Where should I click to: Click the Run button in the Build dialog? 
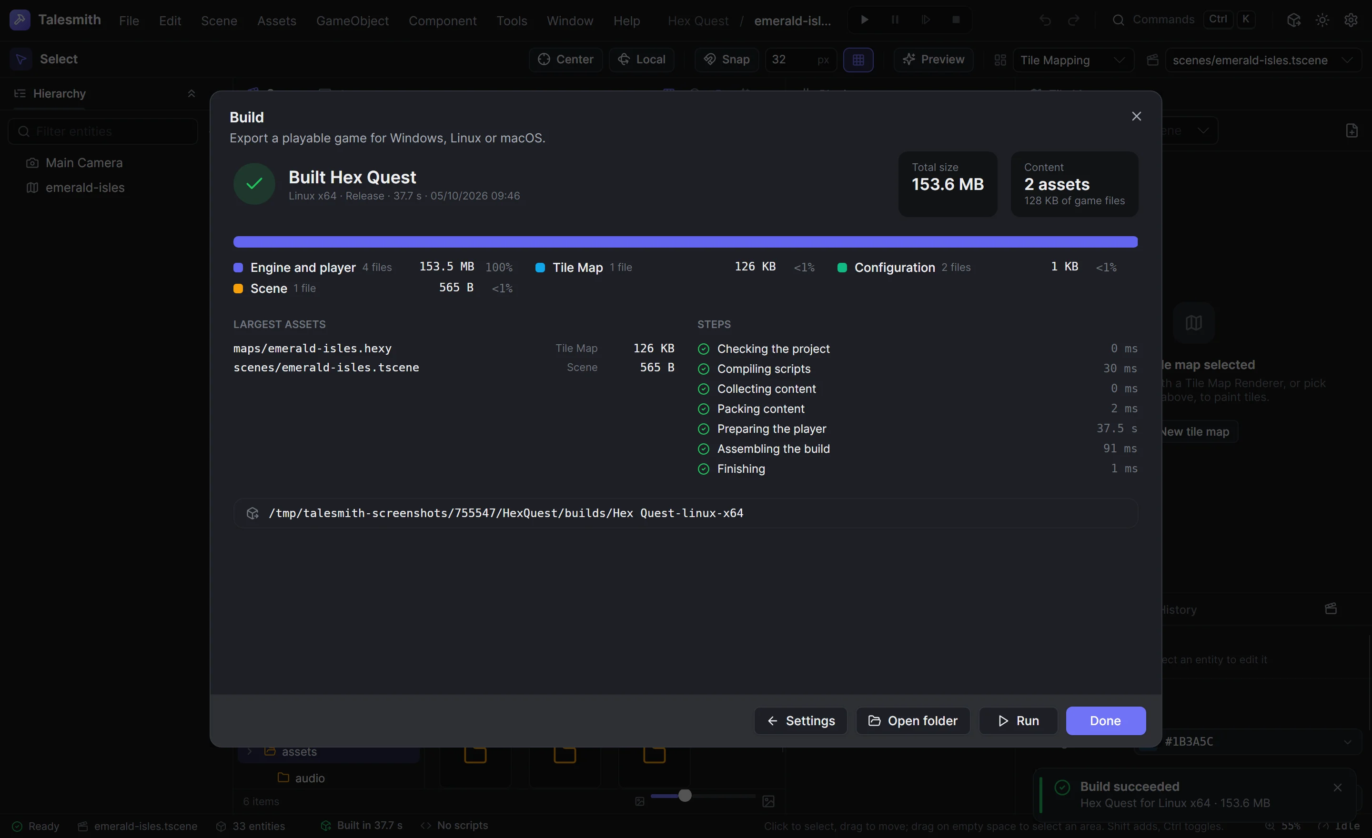click(x=1018, y=720)
